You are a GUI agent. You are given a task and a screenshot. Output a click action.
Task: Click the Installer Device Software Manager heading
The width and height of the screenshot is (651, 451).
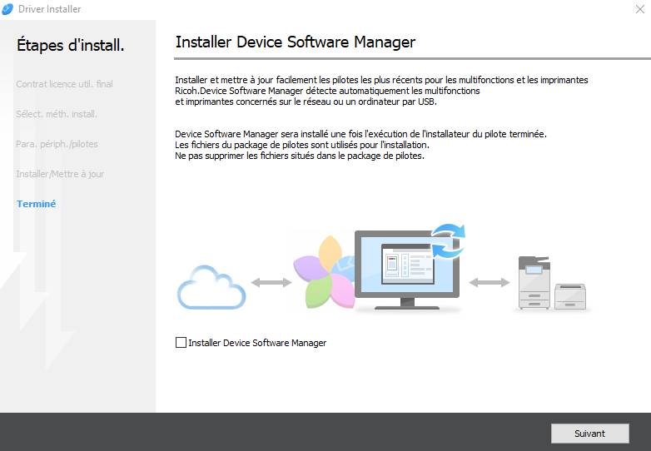[x=295, y=42]
